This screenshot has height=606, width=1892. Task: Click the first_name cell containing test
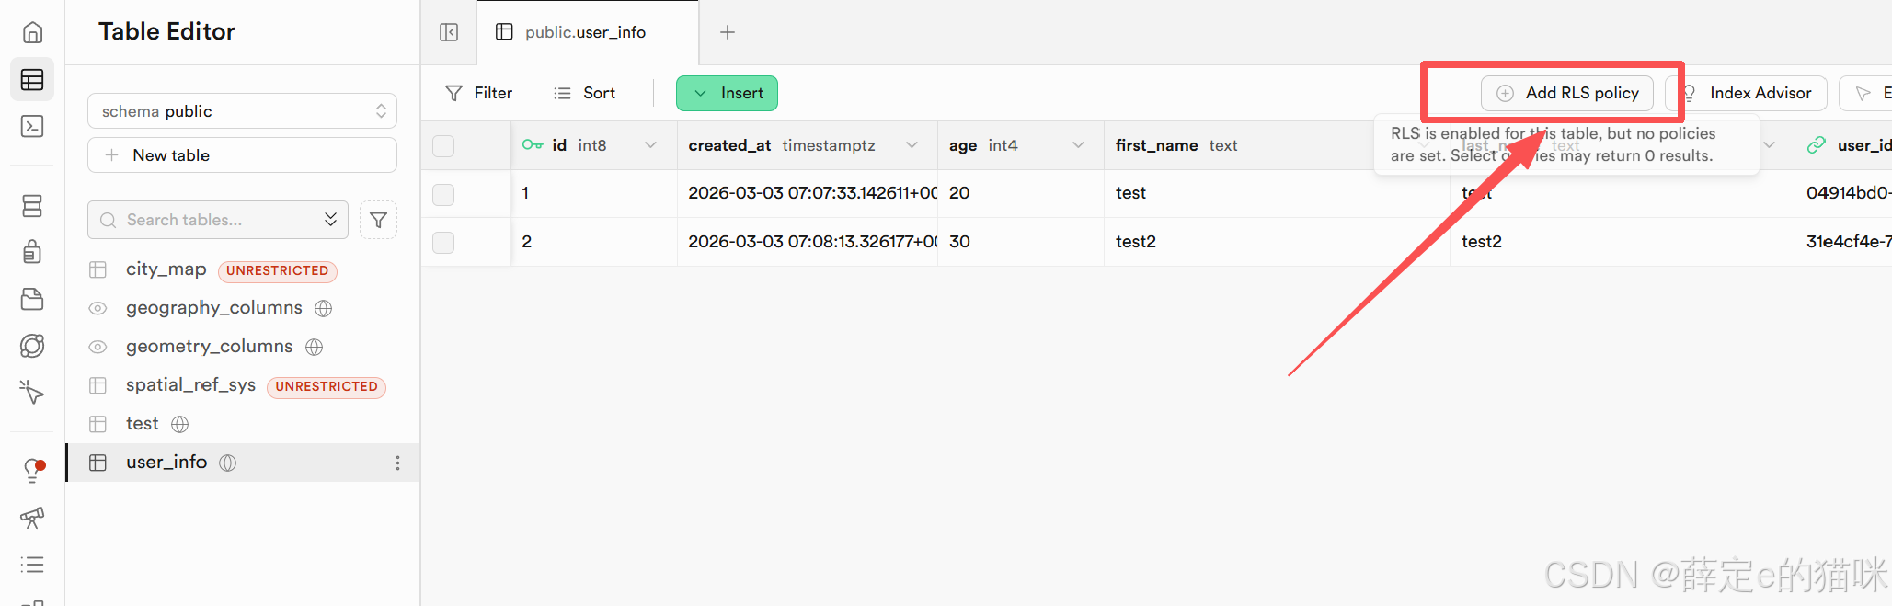pyautogui.click(x=1277, y=193)
